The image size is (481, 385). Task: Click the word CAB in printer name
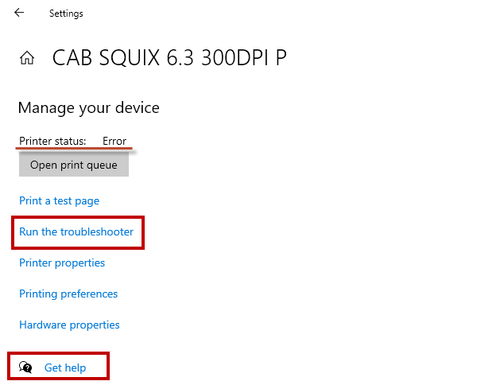73,58
